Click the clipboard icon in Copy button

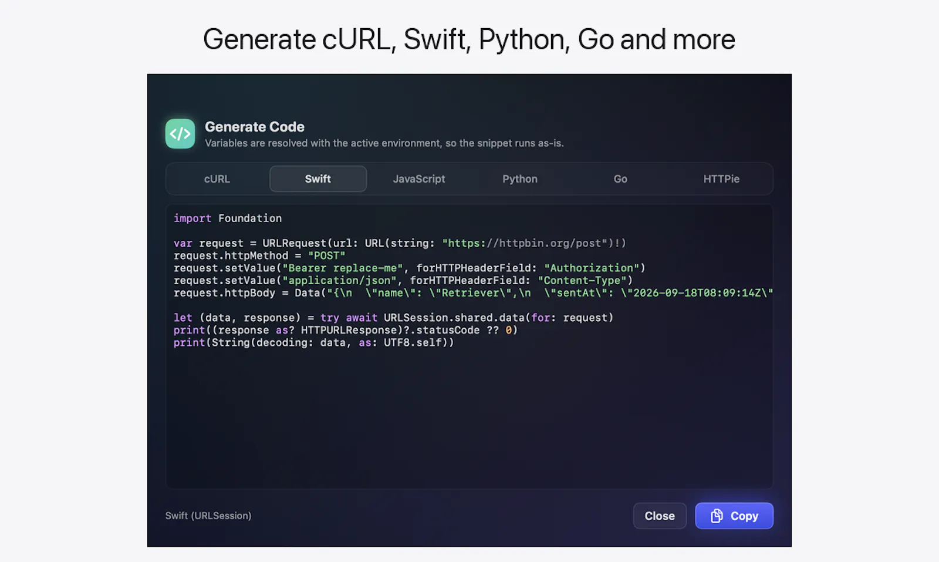(717, 516)
